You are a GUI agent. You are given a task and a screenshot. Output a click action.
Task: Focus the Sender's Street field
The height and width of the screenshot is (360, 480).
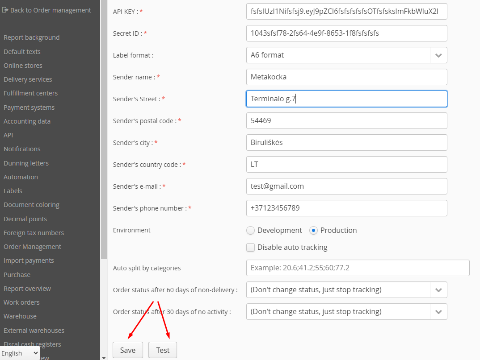pyautogui.click(x=346, y=99)
